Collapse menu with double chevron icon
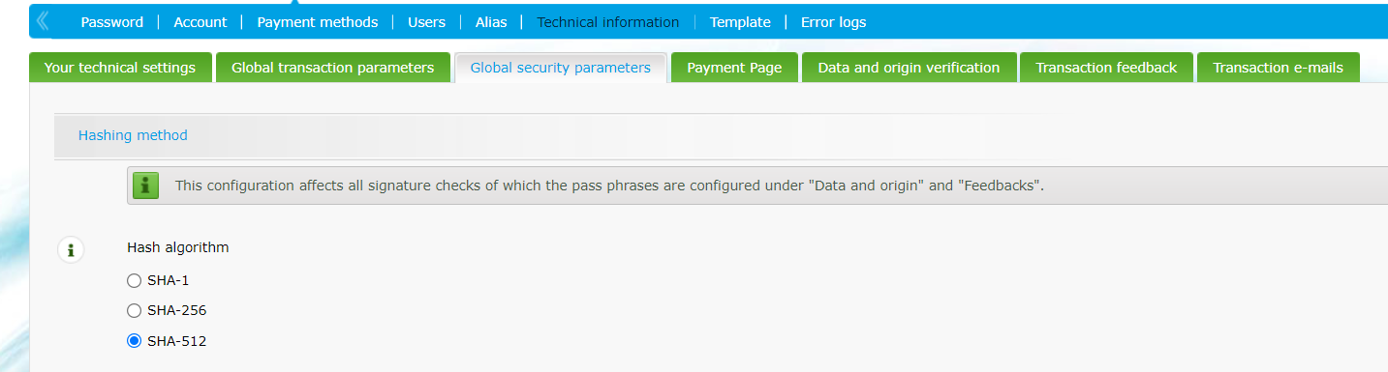The width and height of the screenshot is (1388, 372). [43, 21]
